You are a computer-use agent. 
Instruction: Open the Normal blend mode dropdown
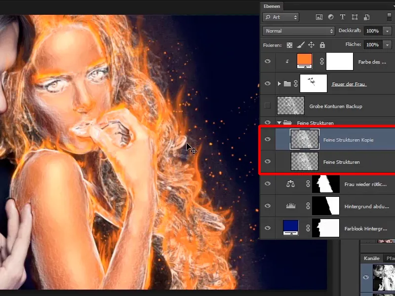299,31
